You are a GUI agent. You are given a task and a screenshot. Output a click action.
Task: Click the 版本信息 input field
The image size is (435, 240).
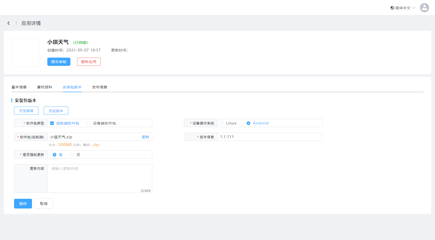coord(269,137)
